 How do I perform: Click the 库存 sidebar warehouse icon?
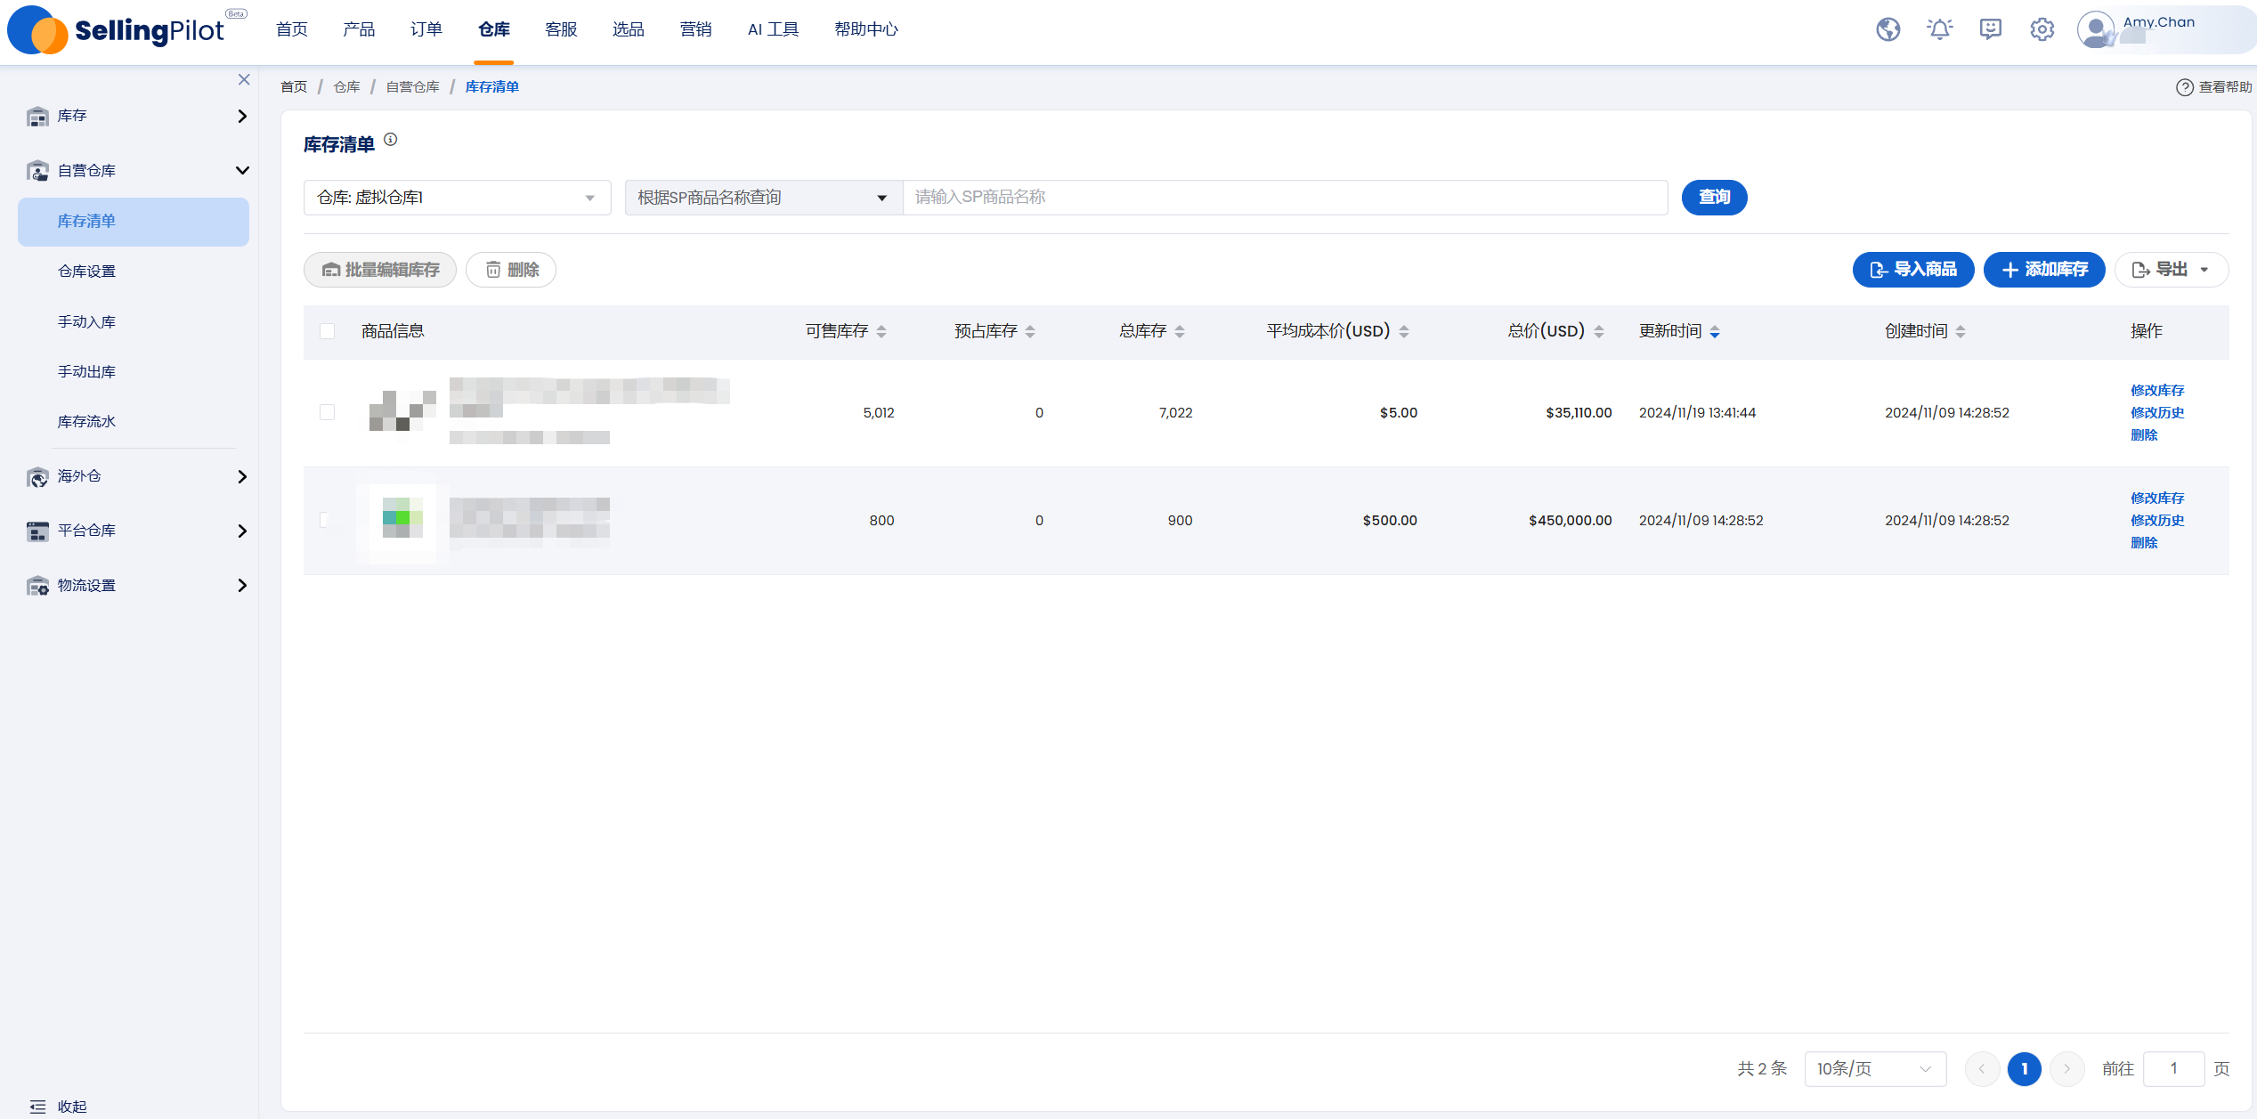[x=37, y=117]
